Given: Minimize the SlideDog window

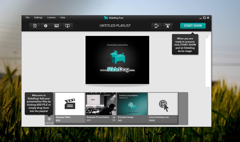Looking at the screenshot, I should (201, 18).
